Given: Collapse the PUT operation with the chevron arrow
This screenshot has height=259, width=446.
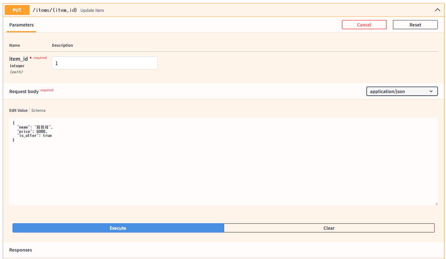Looking at the screenshot, I should (x=437, y=10).
